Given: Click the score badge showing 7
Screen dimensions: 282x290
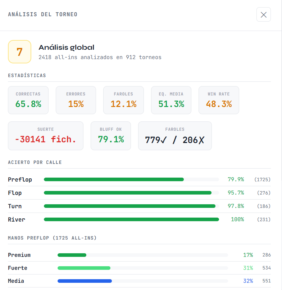Looking at the screenshot, I should [x=19, y=52].
